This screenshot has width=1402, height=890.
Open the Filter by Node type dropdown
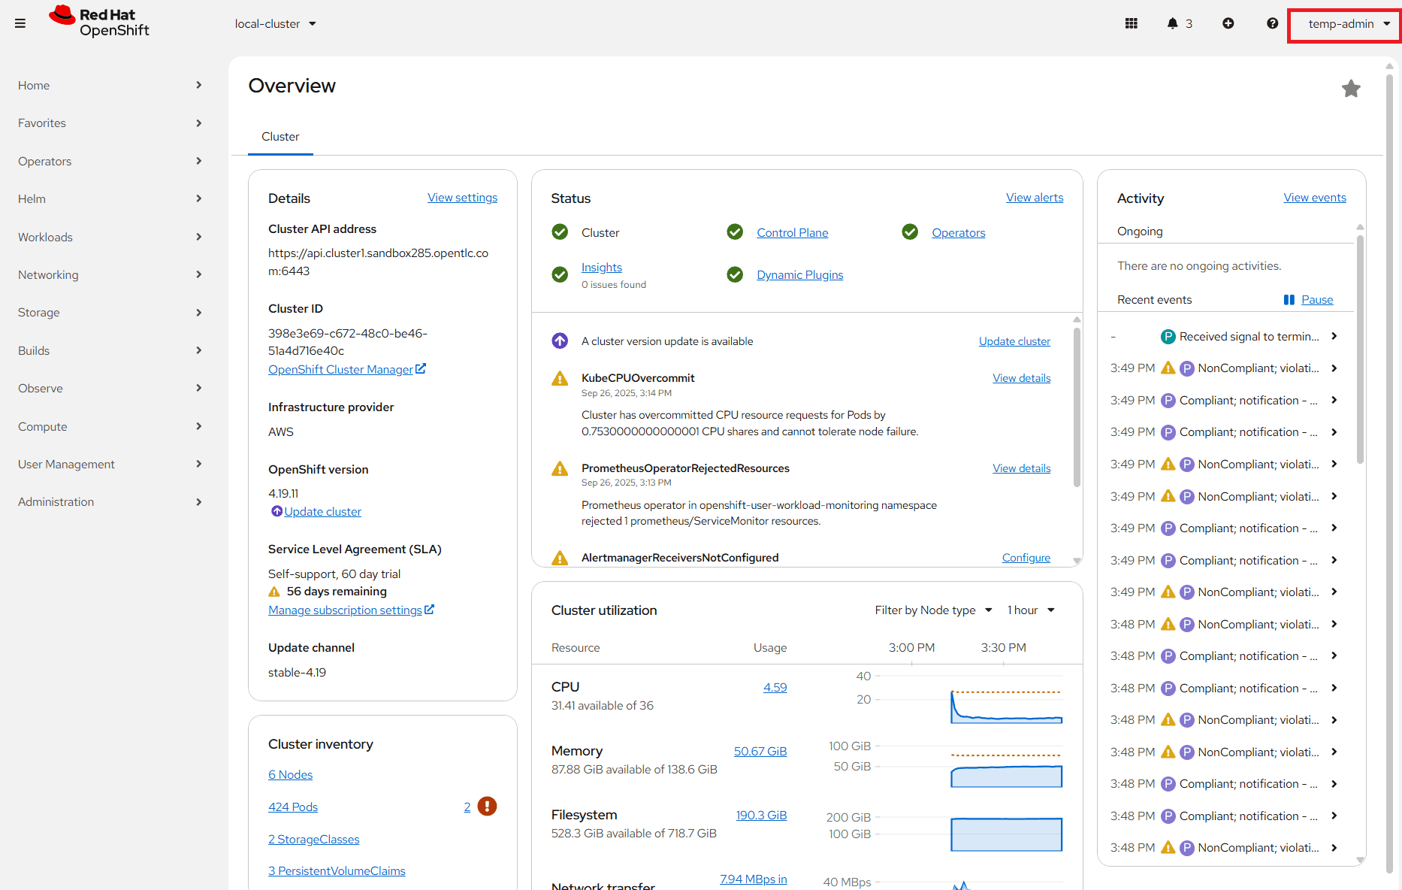point(933,610)
